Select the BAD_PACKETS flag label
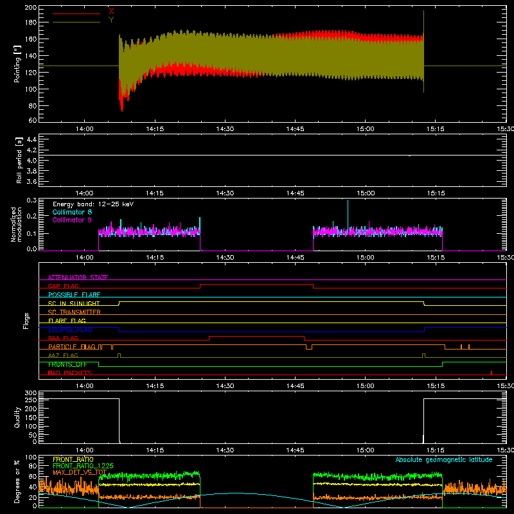Viewport: 514px width, 514px height. coord(70,373)
